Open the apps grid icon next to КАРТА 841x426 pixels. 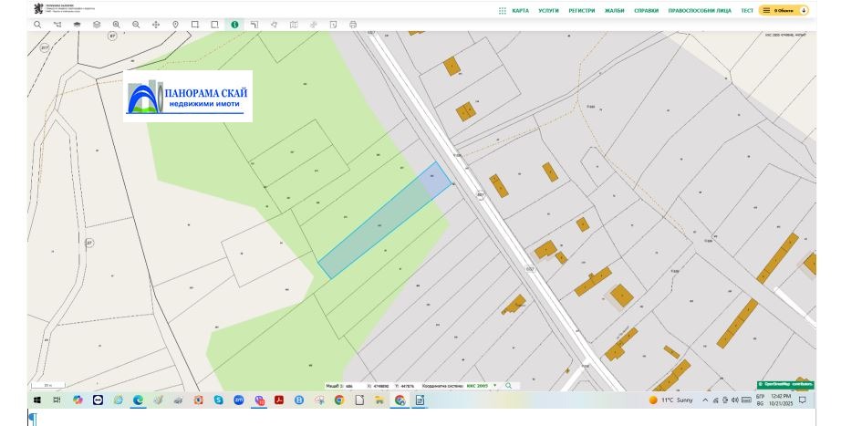(502, 10)
